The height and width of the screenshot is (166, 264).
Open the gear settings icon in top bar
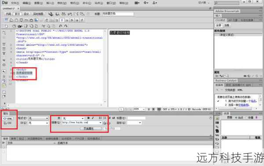point(146,3)
